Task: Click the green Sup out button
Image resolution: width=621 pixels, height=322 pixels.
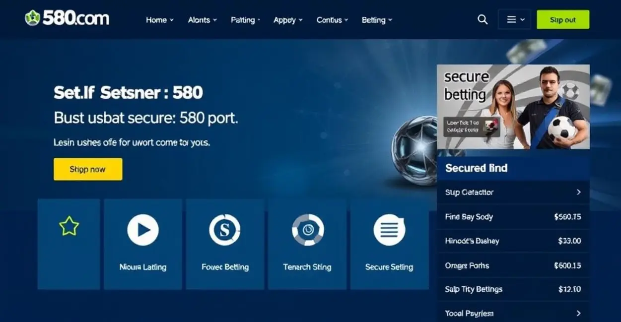Action: tap(563, 19)
